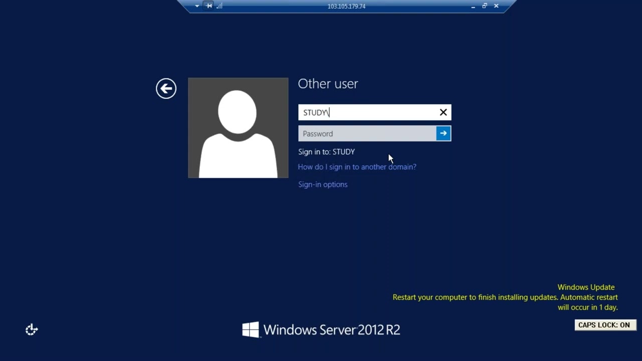Click the 103.105.179.74 connection title

347,7
